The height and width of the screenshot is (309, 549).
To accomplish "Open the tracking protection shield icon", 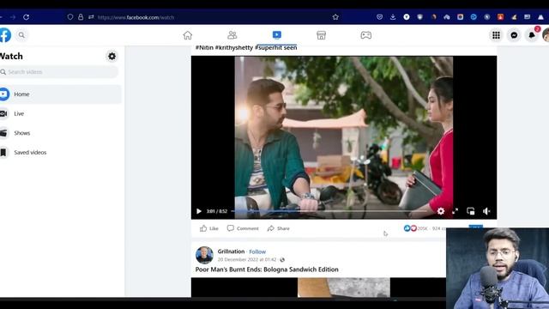I will pos(70,17).
